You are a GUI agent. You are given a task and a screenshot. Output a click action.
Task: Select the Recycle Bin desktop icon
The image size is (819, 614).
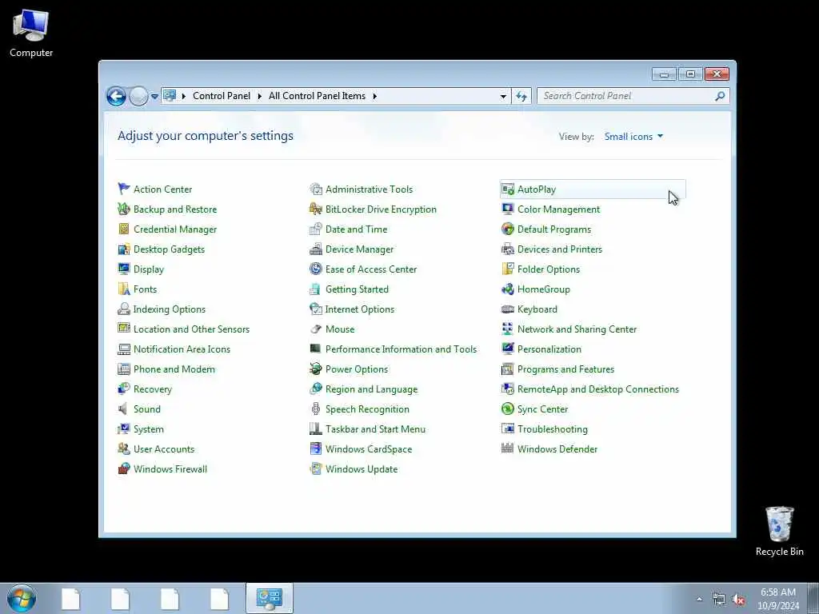(779, 531)
